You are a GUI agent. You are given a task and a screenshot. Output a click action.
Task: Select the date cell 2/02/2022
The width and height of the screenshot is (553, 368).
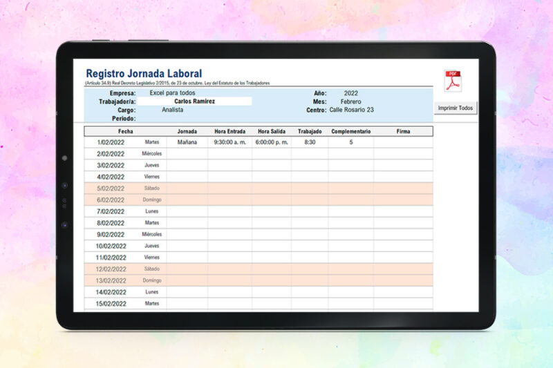tap(111, 154)
